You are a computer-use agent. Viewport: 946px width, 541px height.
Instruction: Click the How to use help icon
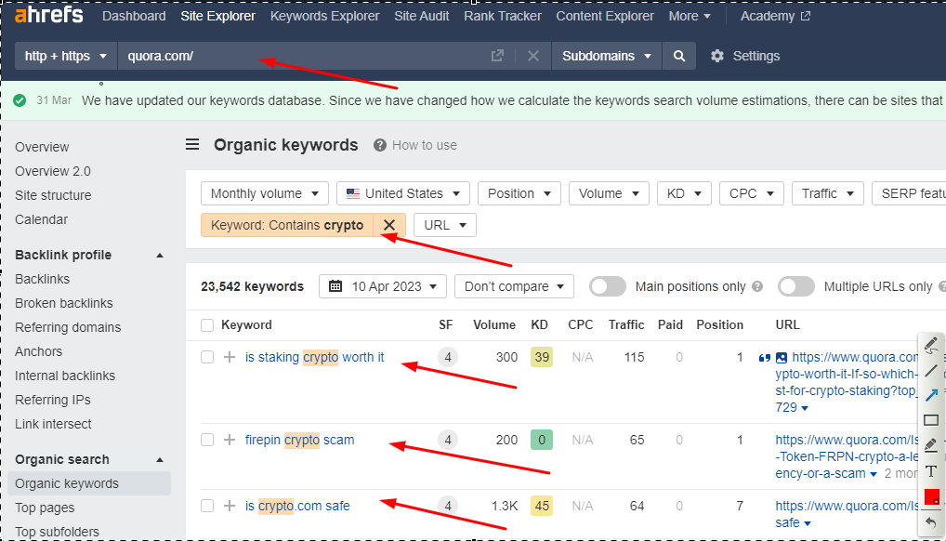pyautogui.click(x=379, y=145)
